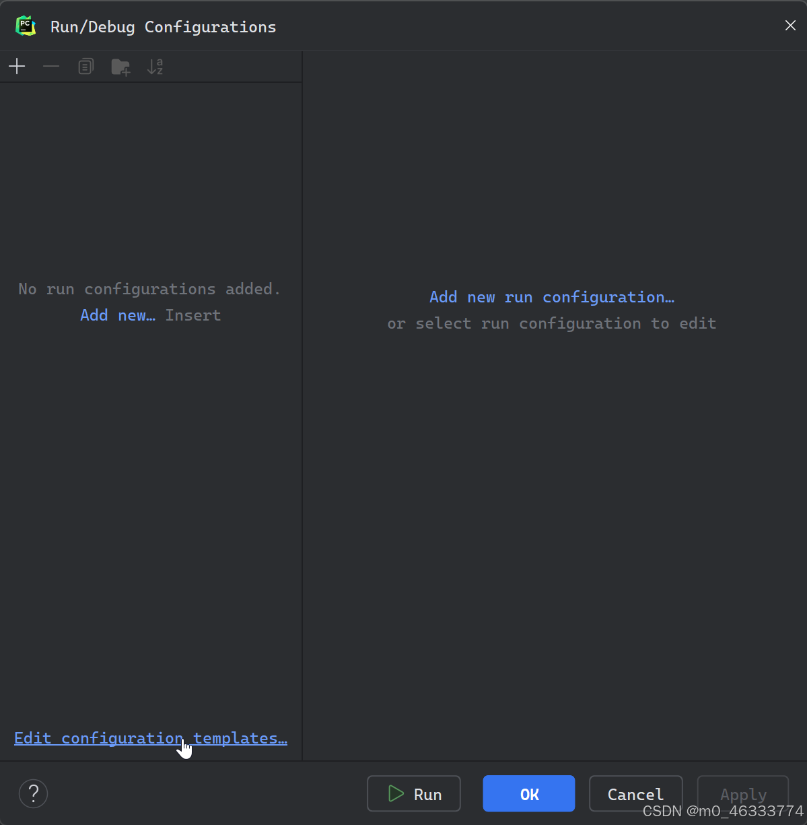Viewport: 807px width, 825px height.
Task: Open help via the question mark icon
Action: (33, 793)
